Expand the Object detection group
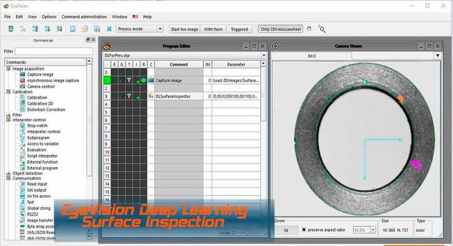 8,173
